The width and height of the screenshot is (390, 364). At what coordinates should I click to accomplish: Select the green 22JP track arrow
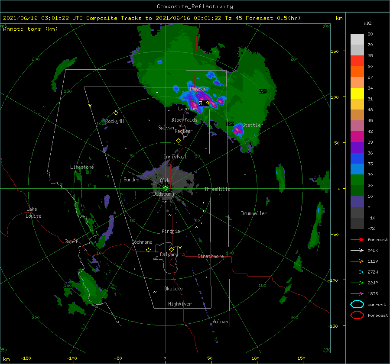tap(357, 283)
